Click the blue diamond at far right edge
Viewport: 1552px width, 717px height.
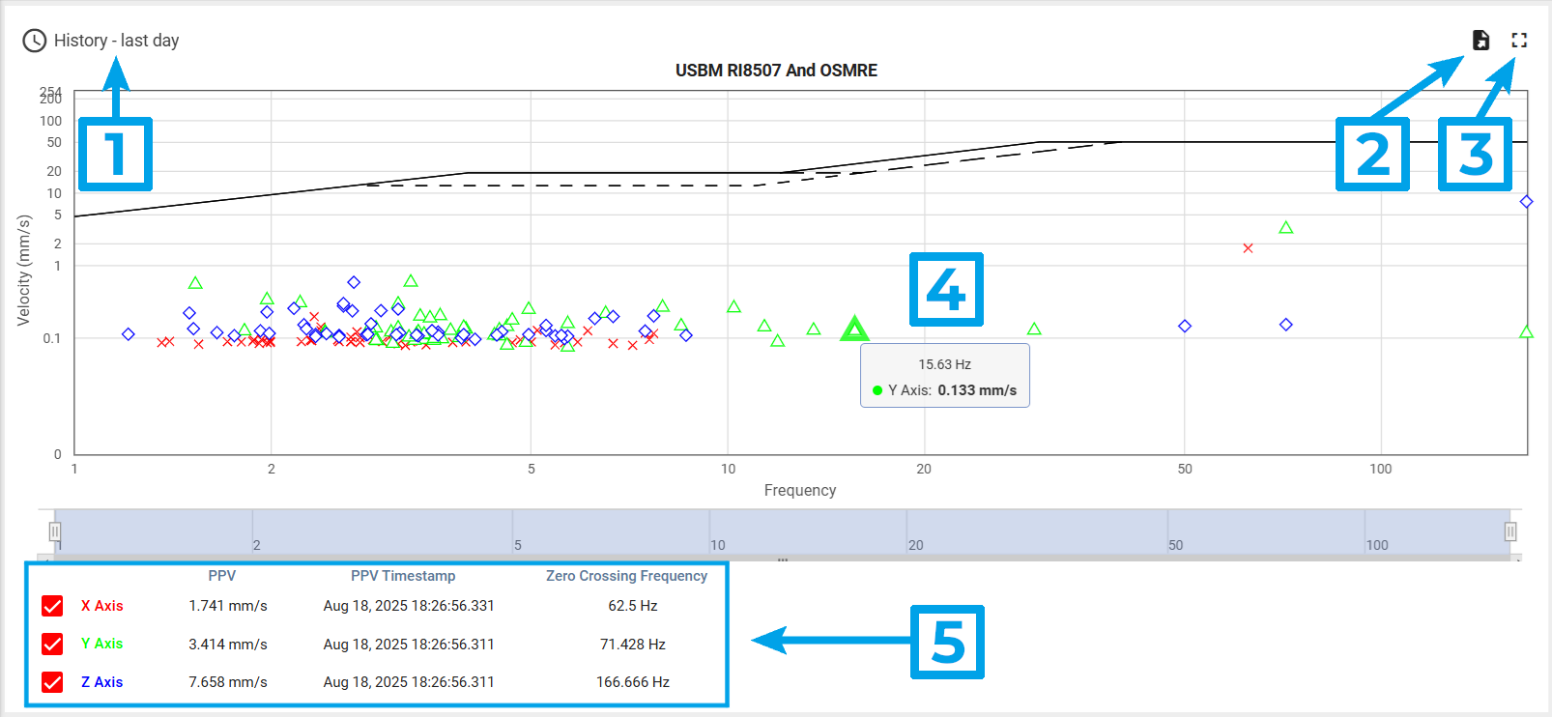tap(1526, 202)
